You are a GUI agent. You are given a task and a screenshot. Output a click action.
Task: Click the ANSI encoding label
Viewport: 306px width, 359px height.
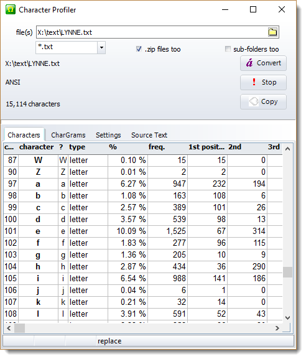[13, 82]
